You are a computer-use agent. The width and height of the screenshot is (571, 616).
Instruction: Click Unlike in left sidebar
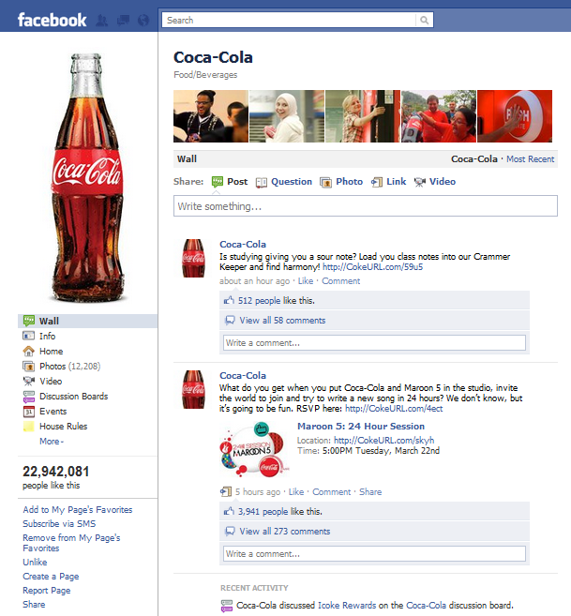[x=35, y=563]
